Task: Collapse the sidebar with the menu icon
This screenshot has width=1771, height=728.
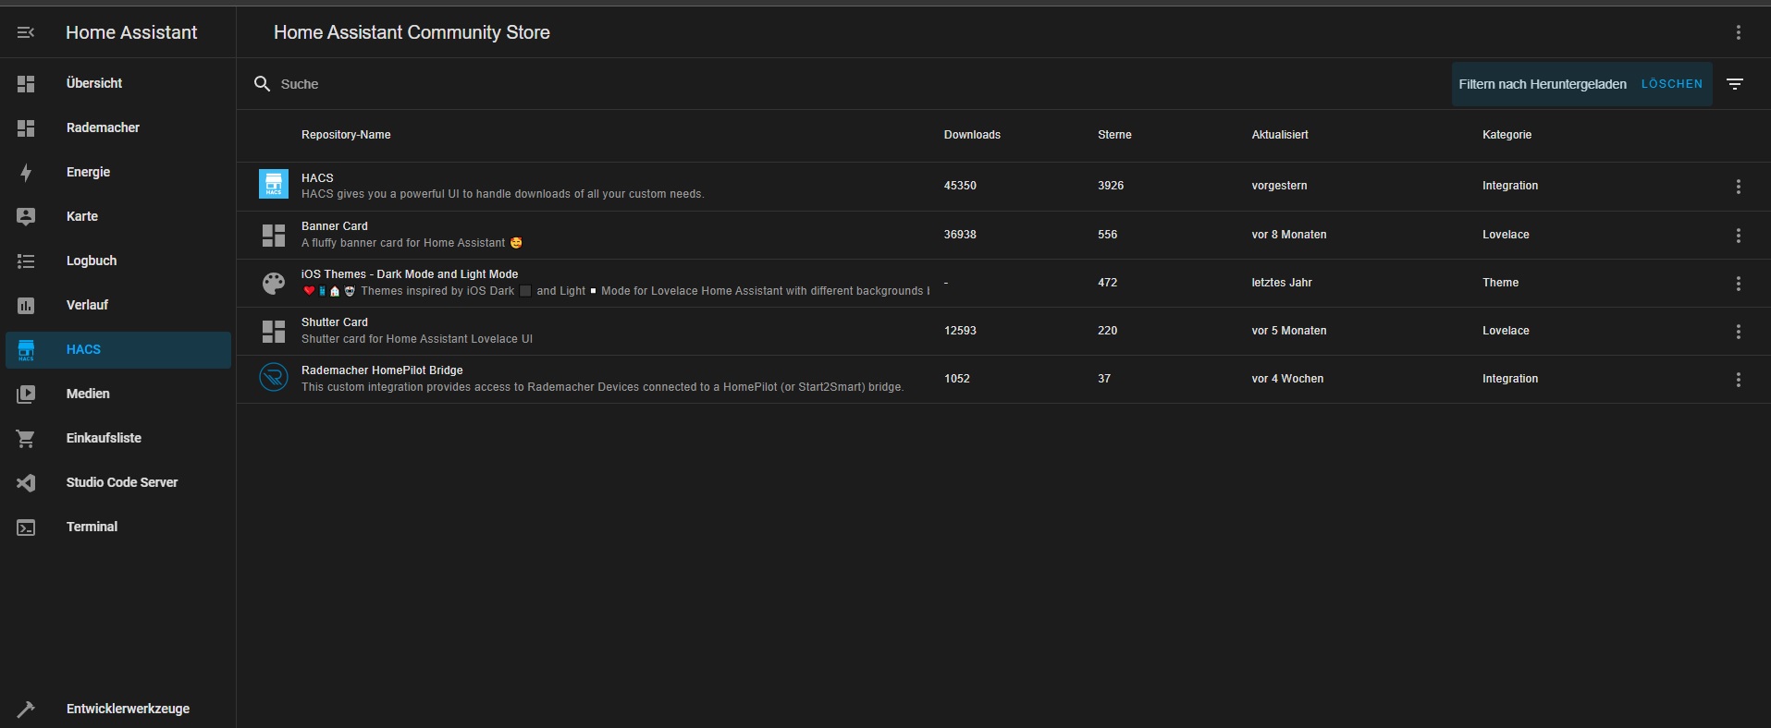Action: pyautogui.click(x=26, y=32)
